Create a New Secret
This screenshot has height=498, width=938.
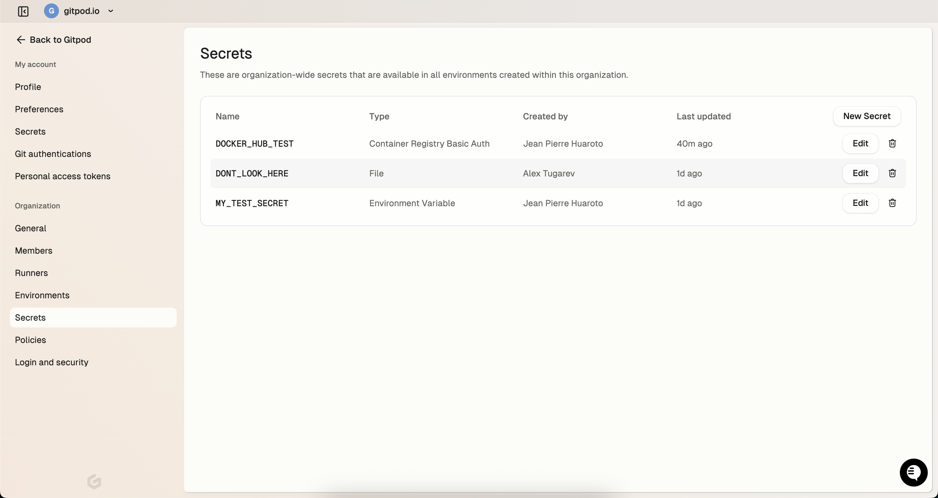867,116
